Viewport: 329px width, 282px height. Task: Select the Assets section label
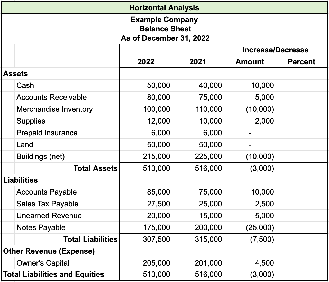(15, 74)
